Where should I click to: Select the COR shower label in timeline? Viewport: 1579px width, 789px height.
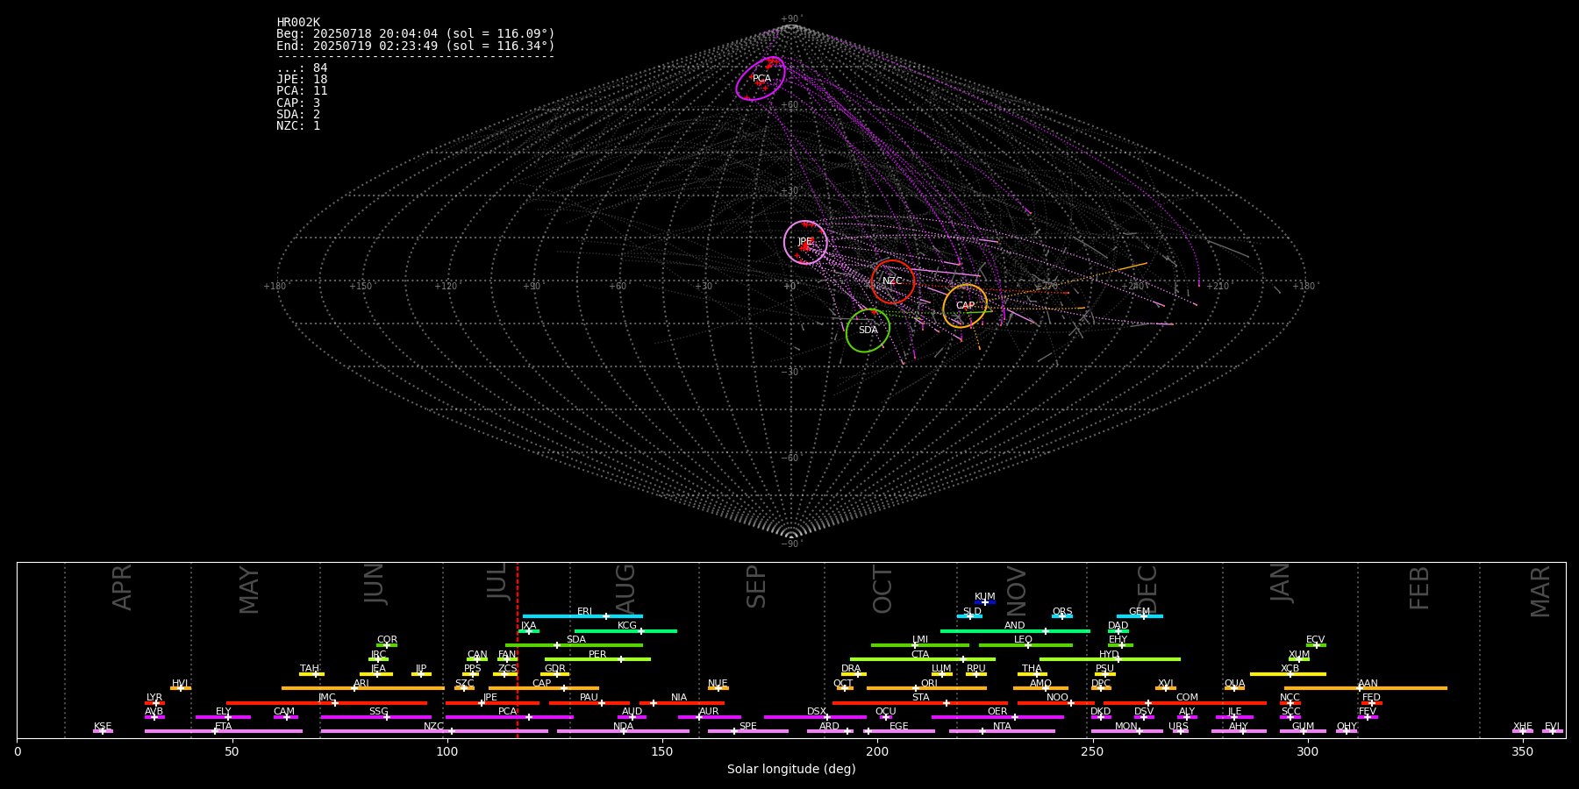pos(387,640)
